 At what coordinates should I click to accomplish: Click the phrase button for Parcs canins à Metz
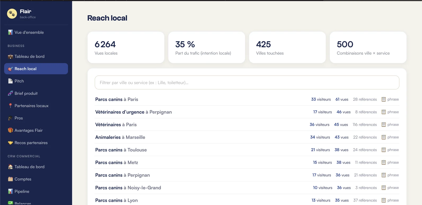[390, 162]
